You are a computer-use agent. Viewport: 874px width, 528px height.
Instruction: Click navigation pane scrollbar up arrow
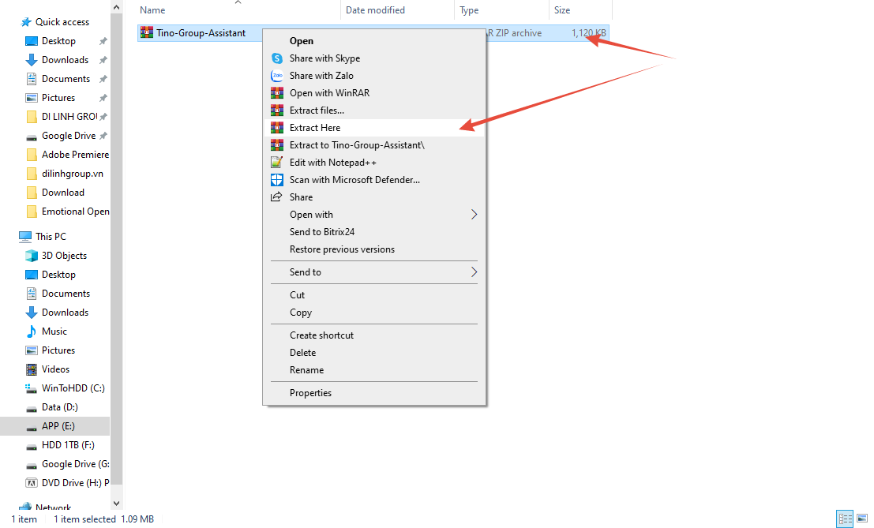pyautogui.click(x=117, y=7)
